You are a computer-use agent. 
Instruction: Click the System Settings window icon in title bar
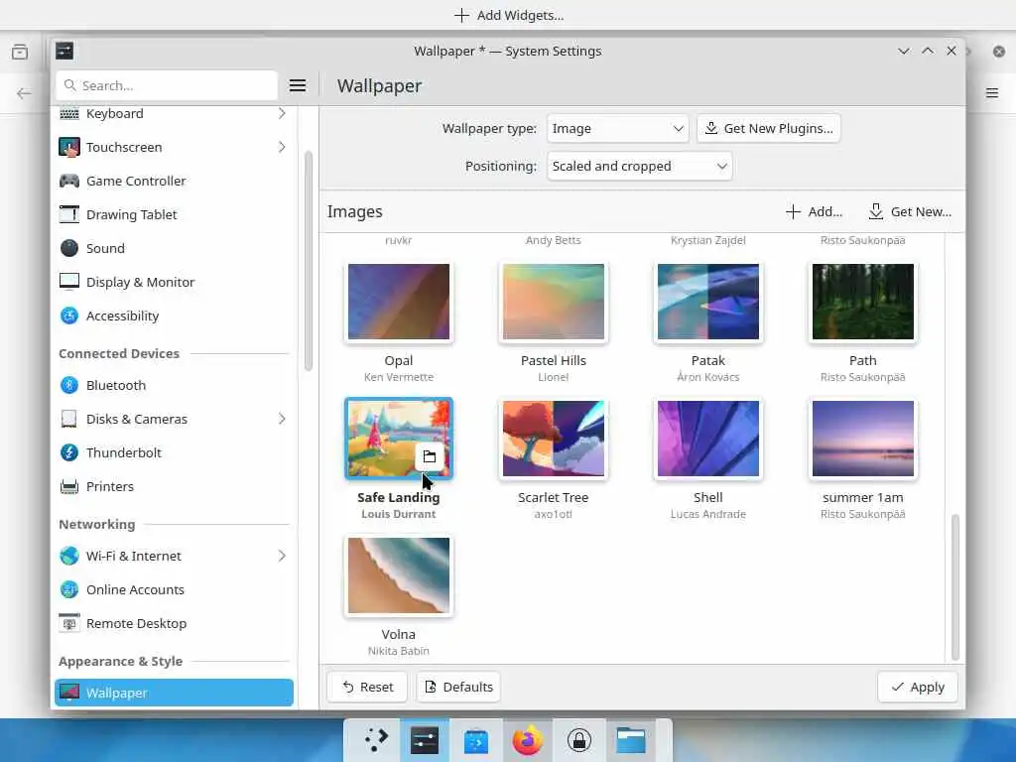point(64,51)
